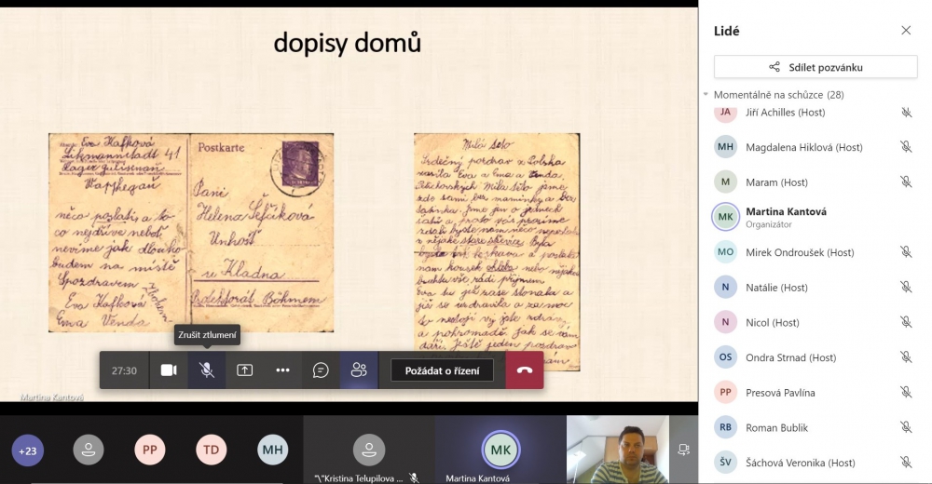This screenshot has width=932, height=484.
Task: Click the ŠV avatar in participants list
Action: click(x=726, y=462)
